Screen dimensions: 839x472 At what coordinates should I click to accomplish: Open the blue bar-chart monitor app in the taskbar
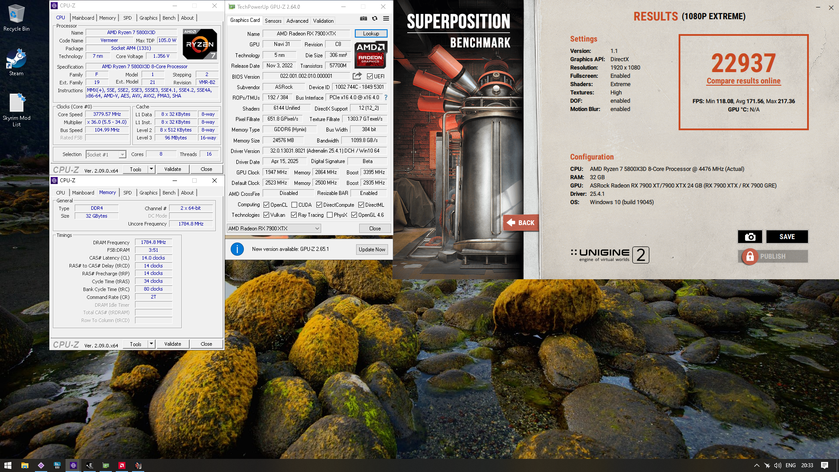point(57,465)
